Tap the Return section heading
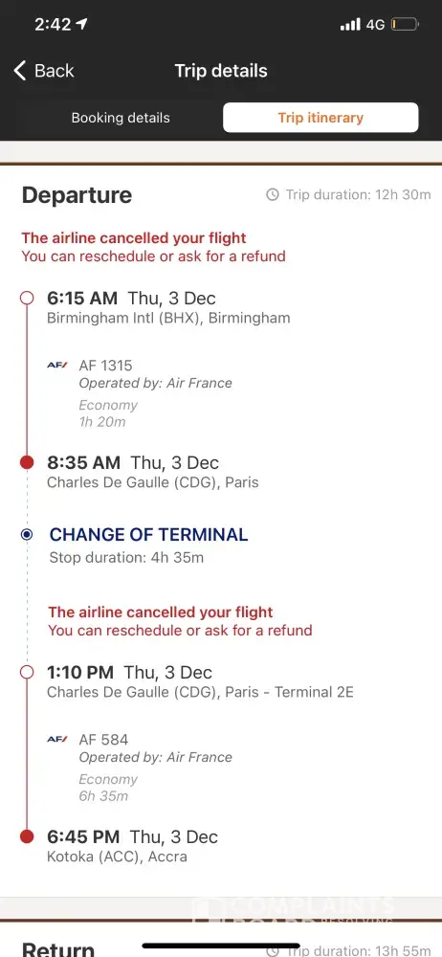The image size is (442, 957). (x=58, y=948)
